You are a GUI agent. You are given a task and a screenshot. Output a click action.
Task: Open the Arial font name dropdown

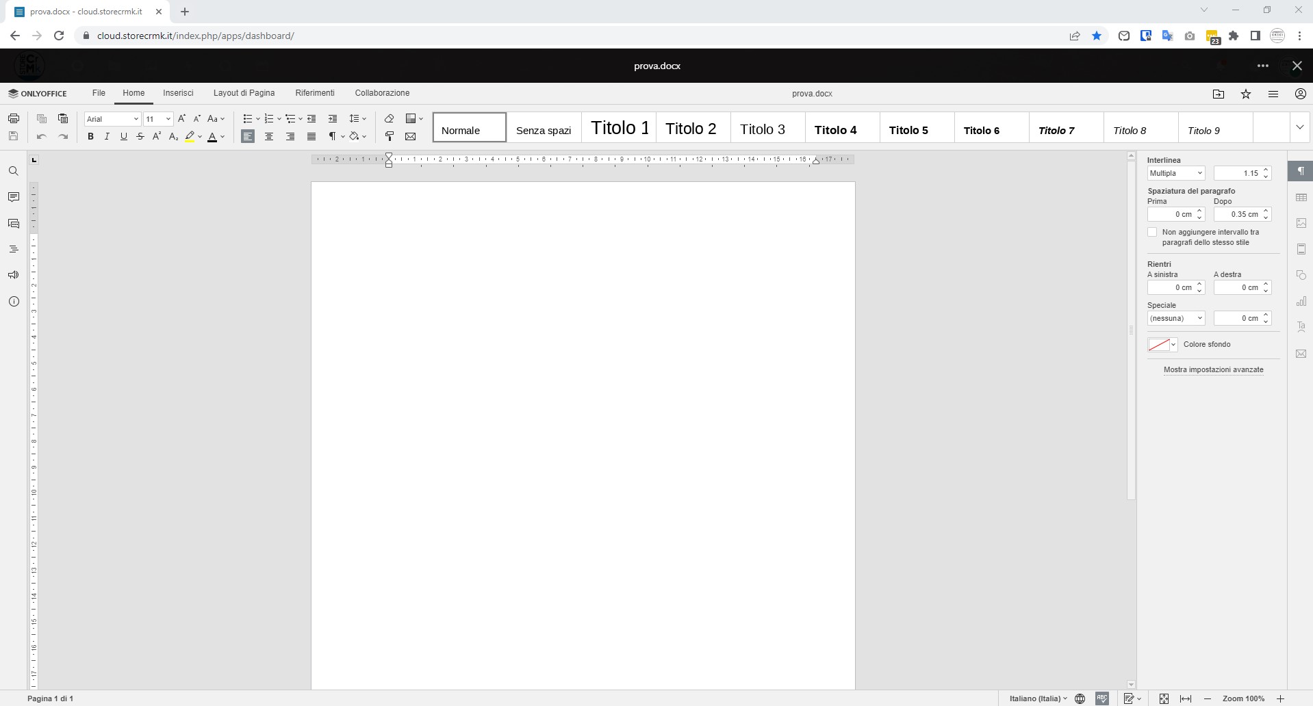click(x=112, y=119)
